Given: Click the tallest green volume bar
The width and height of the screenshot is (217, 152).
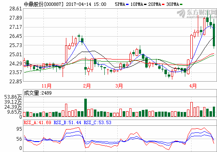Looking at the screenshot, I should [x=86, y=107].
